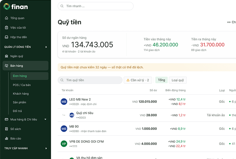Click warning triangle icon on Cần xử lý
The height and width of the screenshot is (159, 236).
(128, 80)
